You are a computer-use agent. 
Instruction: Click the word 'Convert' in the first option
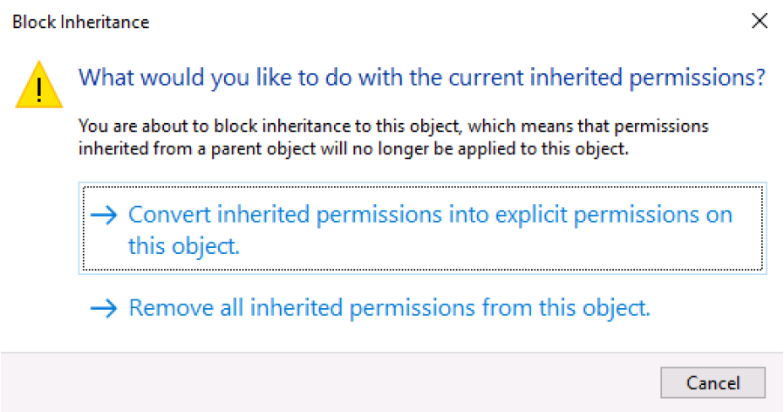(x=169, y=215)
